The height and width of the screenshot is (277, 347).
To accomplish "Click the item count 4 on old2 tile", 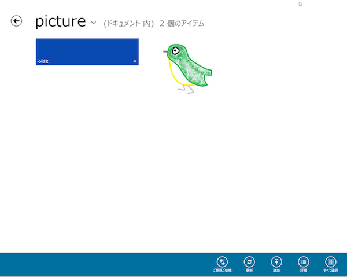I will (x=134, y=61).
